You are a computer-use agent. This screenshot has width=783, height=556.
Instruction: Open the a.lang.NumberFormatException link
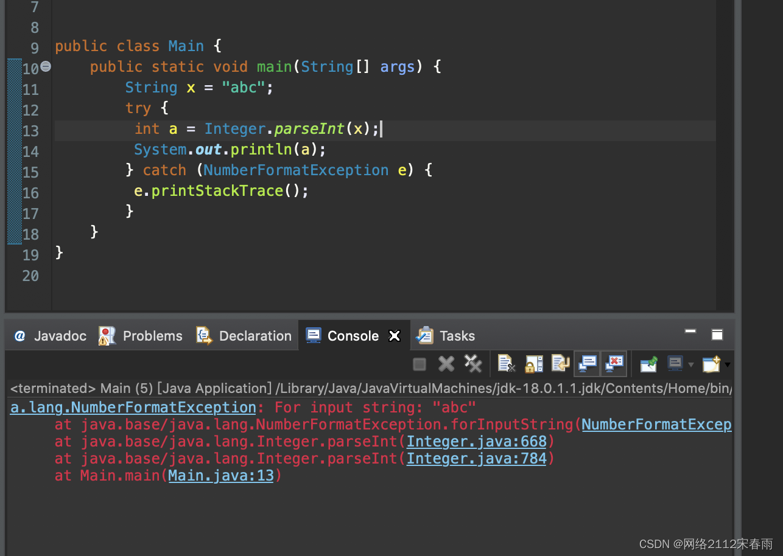[133, 408]
